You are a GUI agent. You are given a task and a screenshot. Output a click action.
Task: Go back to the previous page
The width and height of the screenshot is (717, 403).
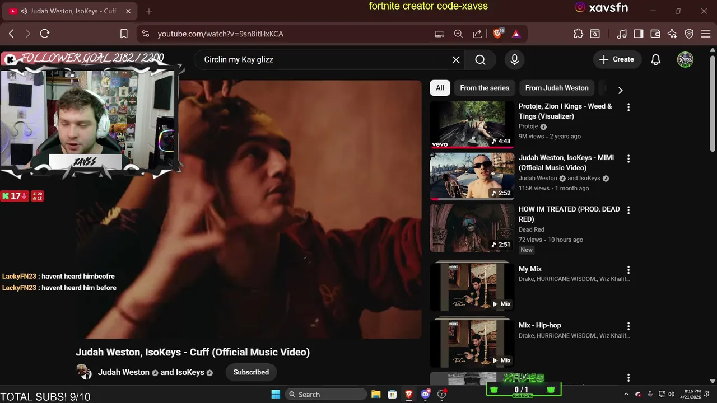[11, 34]
